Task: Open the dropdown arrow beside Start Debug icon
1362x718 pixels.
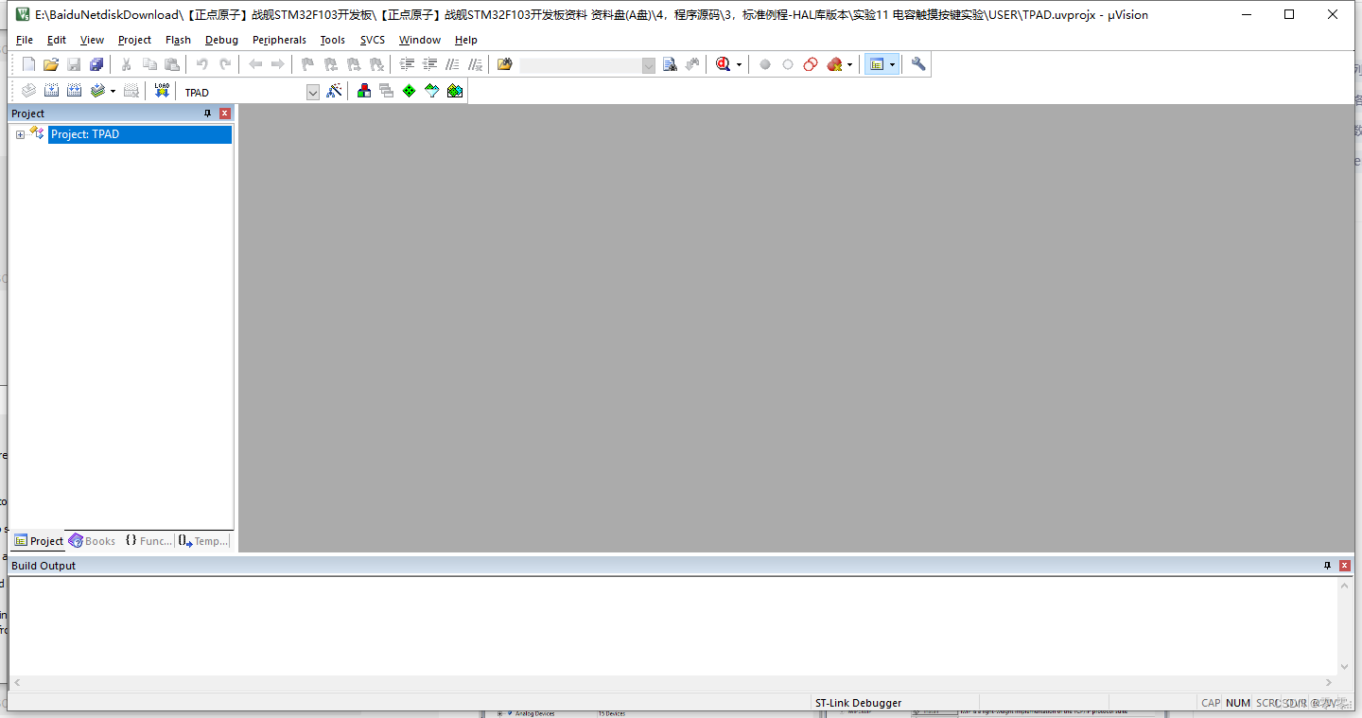Action: 740,64
